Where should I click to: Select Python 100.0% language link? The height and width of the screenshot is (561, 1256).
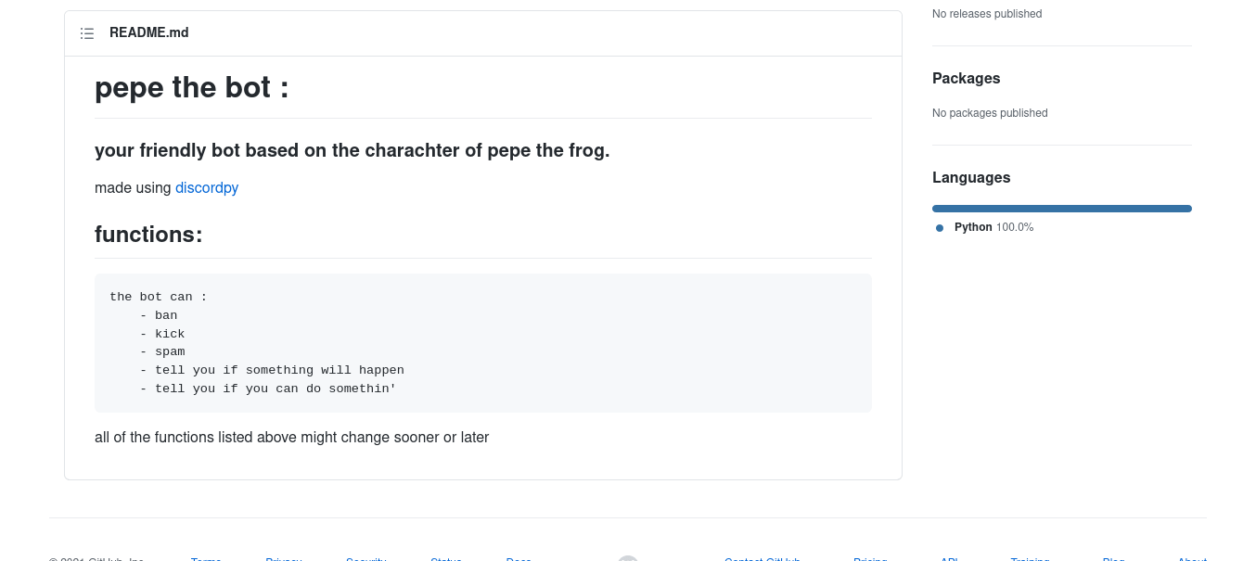click(993, 227)
